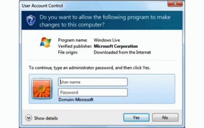204x128 pixels.
Task: Click the Program name: label
Action: pos(73,40)
